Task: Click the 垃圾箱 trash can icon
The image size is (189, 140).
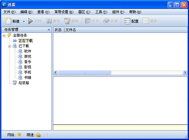Action: pos(14,83)
